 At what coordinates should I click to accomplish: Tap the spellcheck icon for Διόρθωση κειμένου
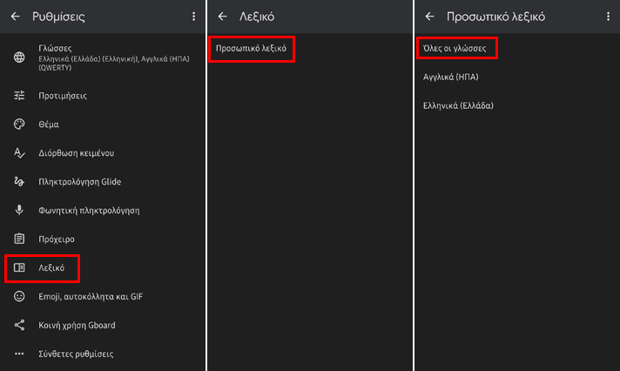coord(19,152)
